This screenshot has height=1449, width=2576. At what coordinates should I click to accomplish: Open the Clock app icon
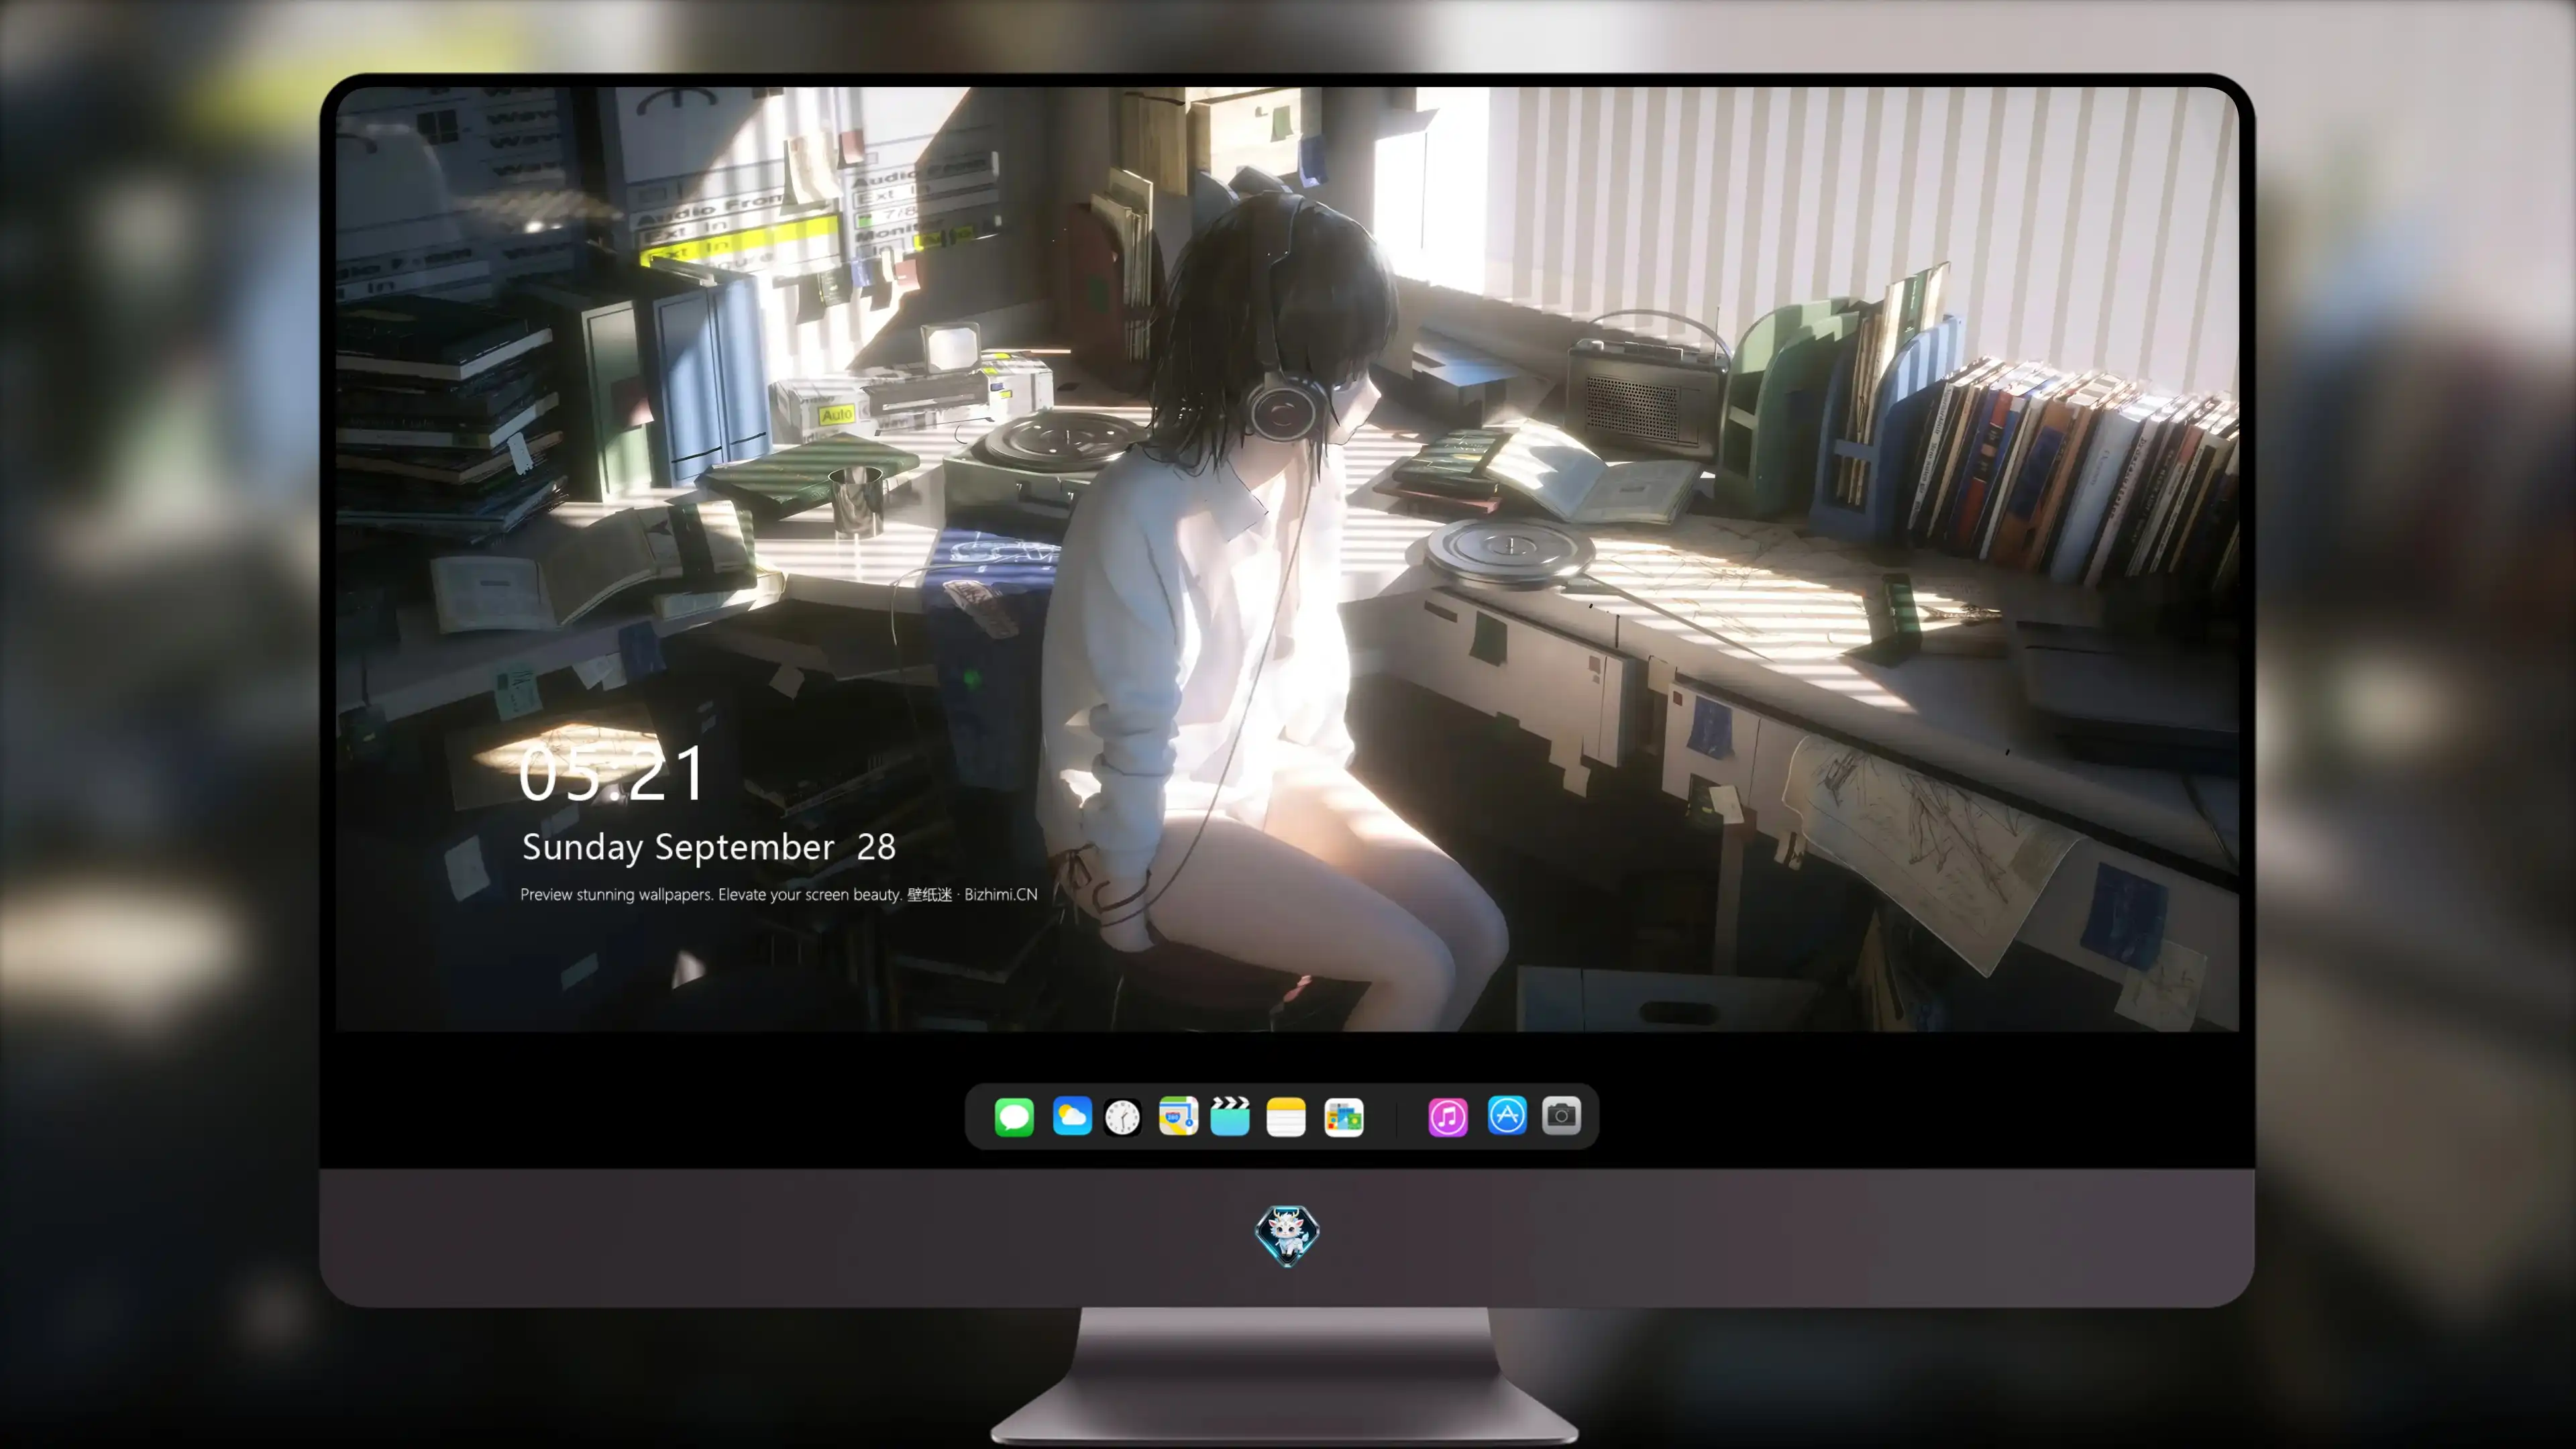[x=1122, y=1116]
